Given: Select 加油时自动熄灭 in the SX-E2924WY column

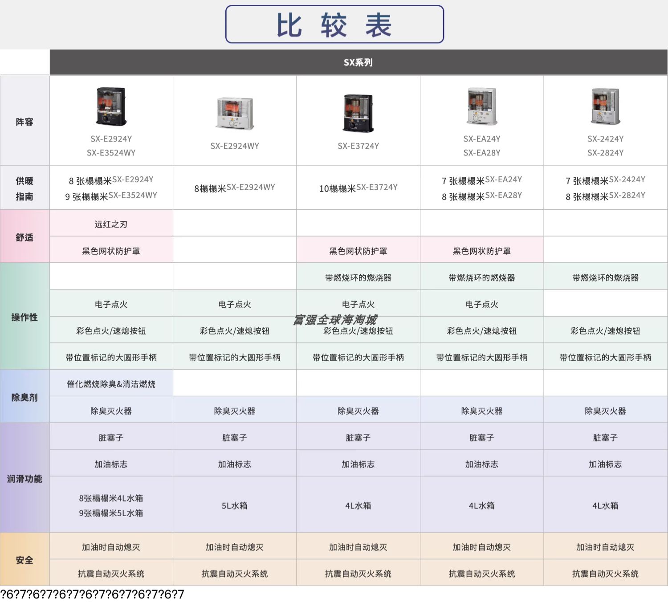Looking at the screenshot, I should pyautogui.click(x=235, y=547).
